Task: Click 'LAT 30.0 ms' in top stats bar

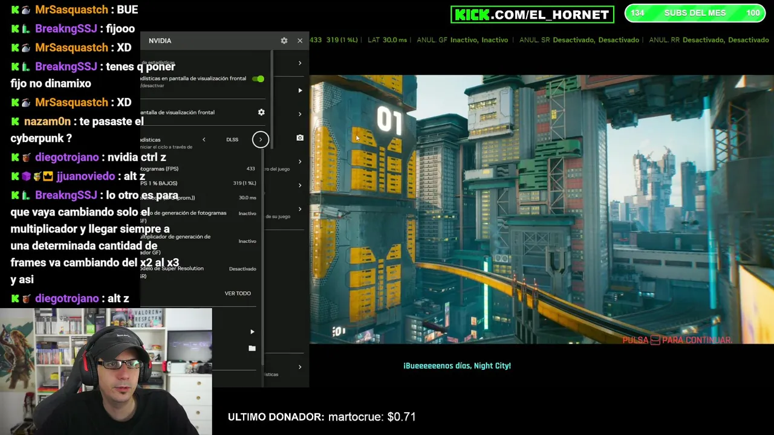Action: point(387,40)
